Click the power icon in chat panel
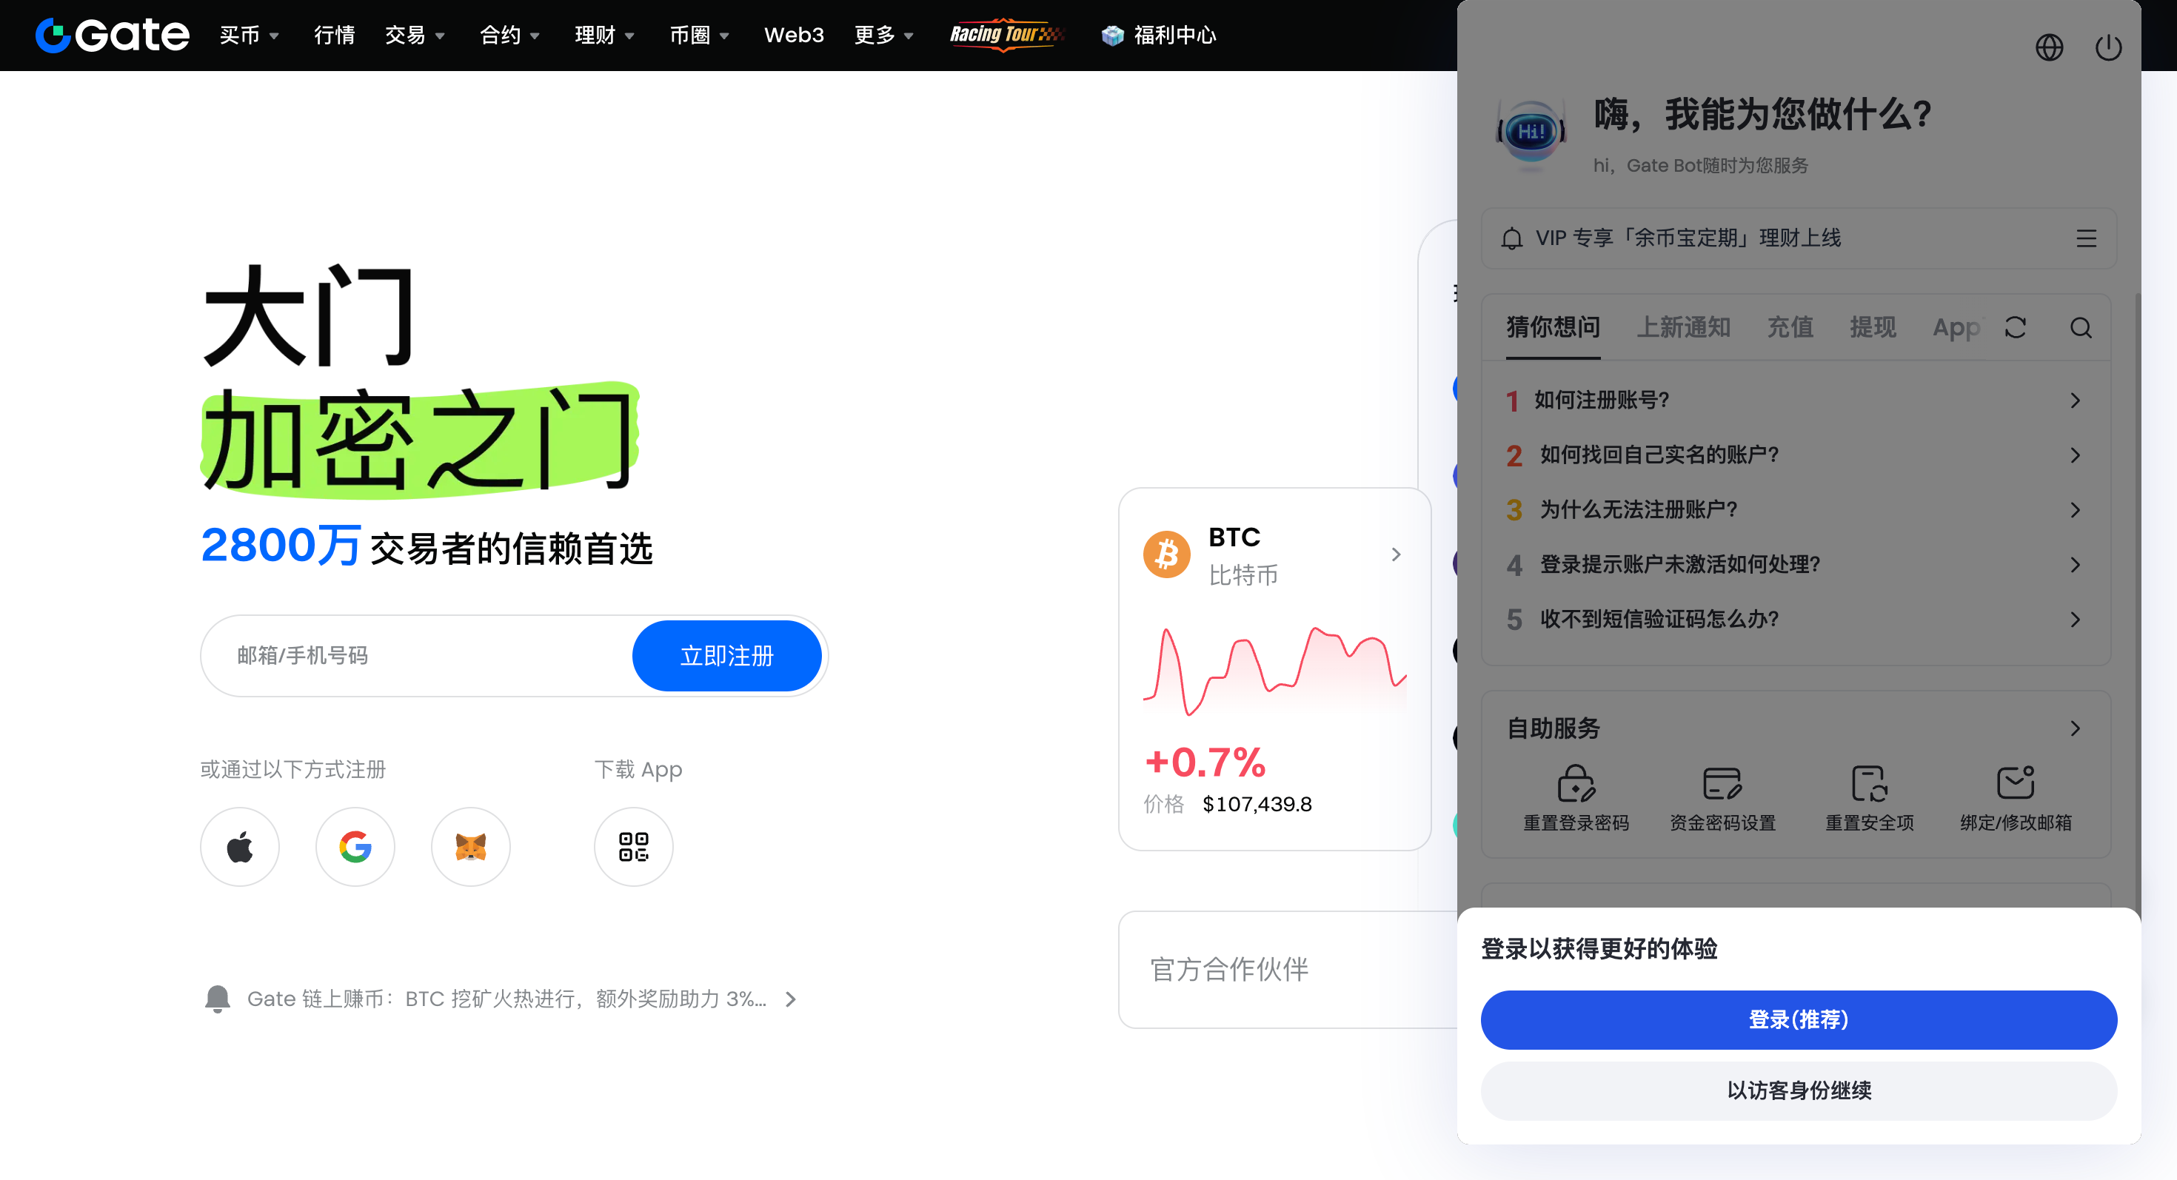This screenshot has height=1180, width=2177. click(x=2107, y=47)
